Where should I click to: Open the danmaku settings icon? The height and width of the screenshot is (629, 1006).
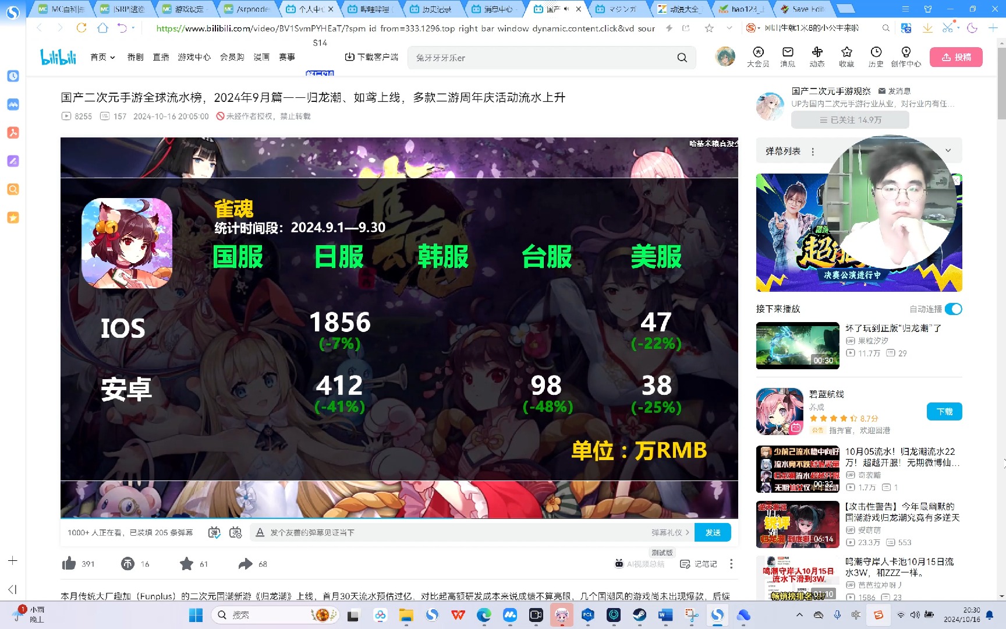235,532
